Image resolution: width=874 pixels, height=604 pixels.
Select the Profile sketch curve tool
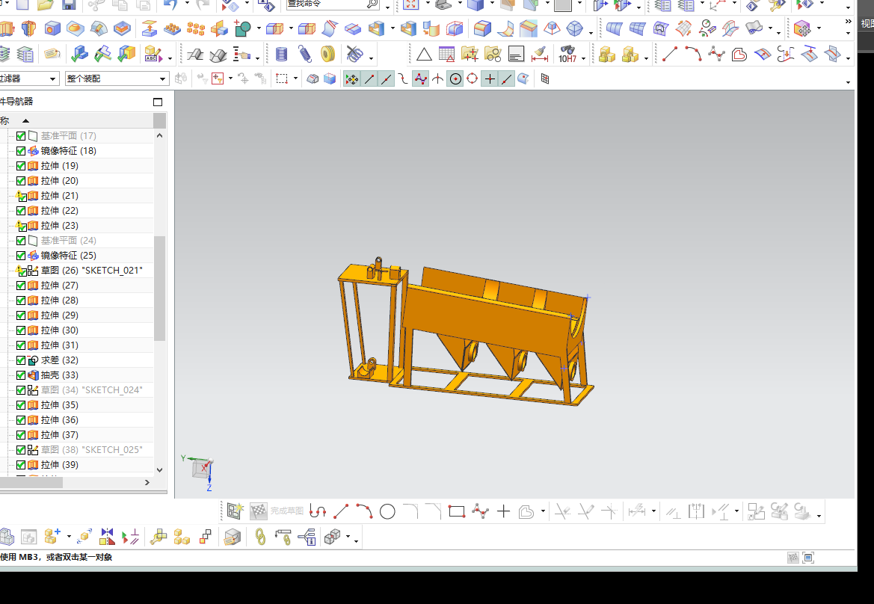[318, 512]
